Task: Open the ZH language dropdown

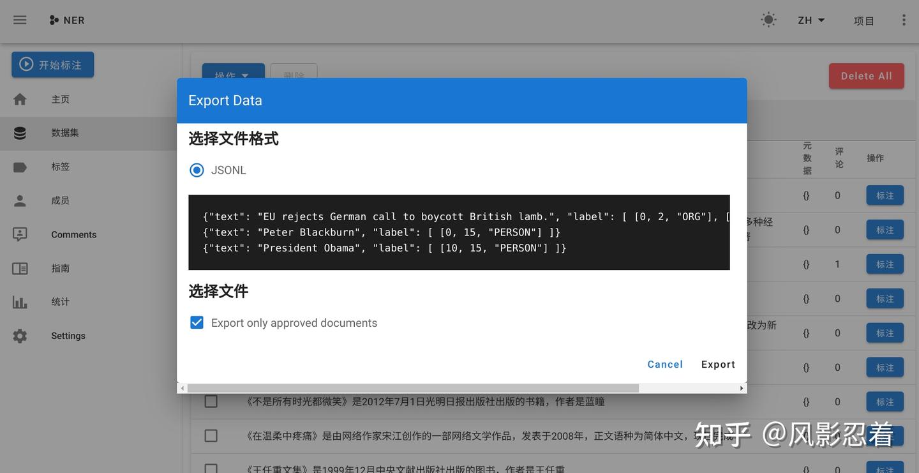Action: [810, 20]
